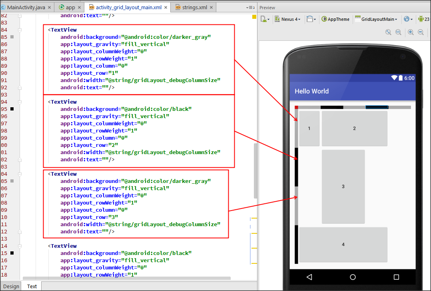Click the zoom to fit icon

pos(388,32)
